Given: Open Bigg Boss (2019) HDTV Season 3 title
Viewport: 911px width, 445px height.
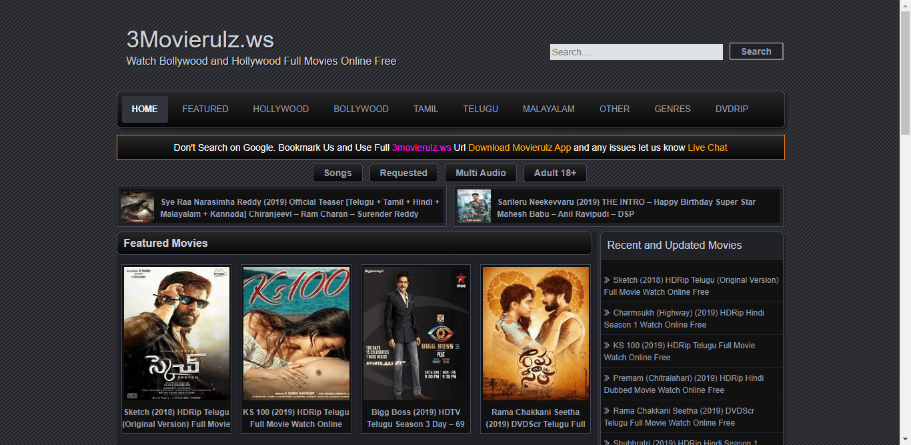Looking at the screenshot, I should (415, 418).
